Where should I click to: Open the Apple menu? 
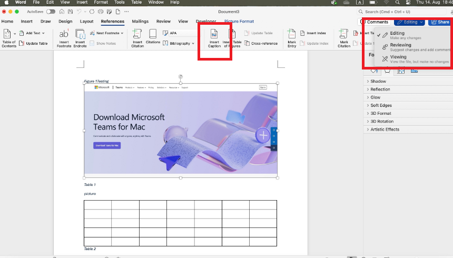point(7,2)
